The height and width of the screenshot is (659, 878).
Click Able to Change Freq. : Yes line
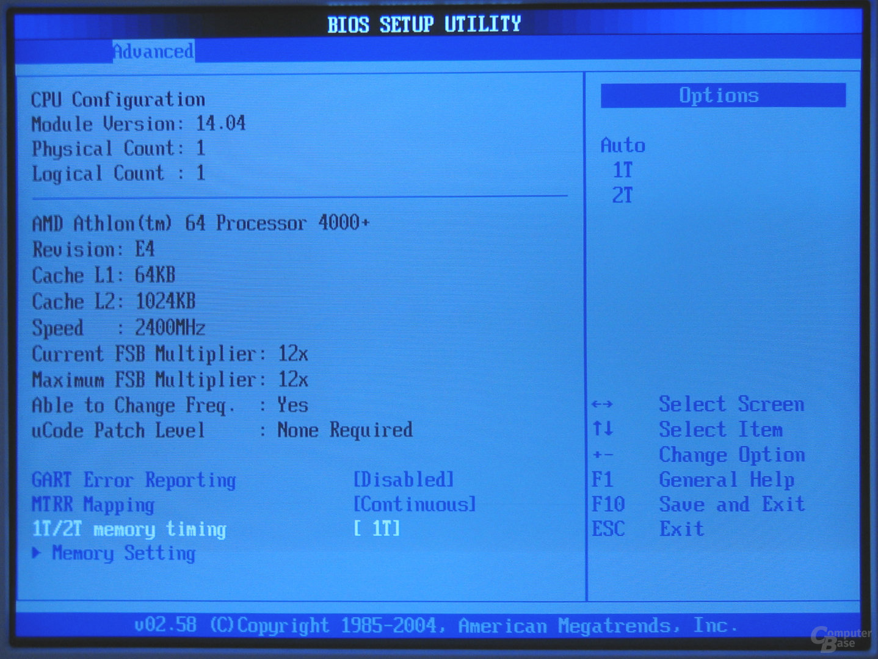click(170, 406)
